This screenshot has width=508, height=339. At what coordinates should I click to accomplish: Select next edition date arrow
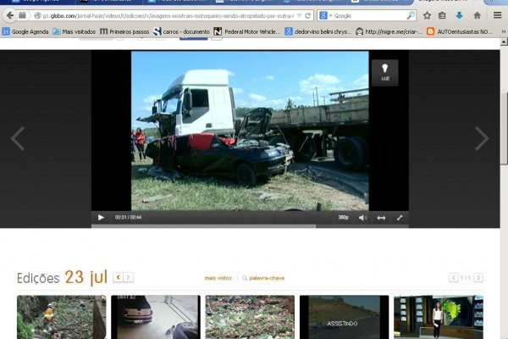130,277
